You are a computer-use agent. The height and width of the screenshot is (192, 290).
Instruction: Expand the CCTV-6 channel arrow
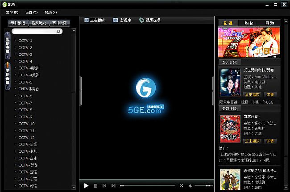tap(15, 96)
